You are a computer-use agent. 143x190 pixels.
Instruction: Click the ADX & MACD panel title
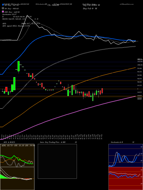[9, 142]
